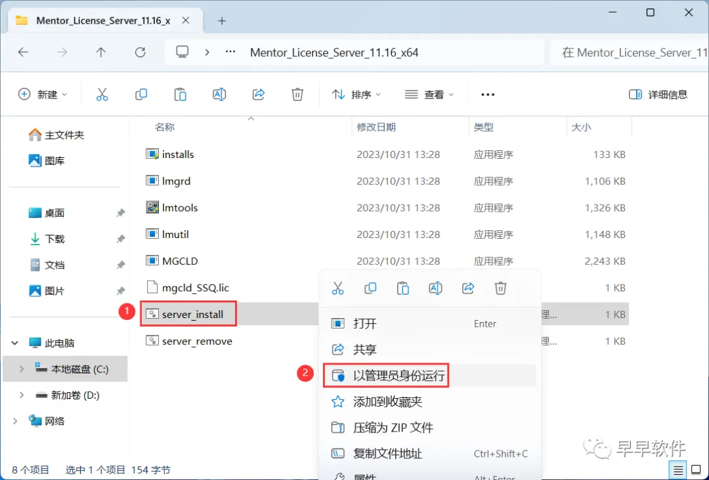
Task: Expand the 本地磁盘 (C:) node
Action: pyautogui.click(x=21, y=369)
